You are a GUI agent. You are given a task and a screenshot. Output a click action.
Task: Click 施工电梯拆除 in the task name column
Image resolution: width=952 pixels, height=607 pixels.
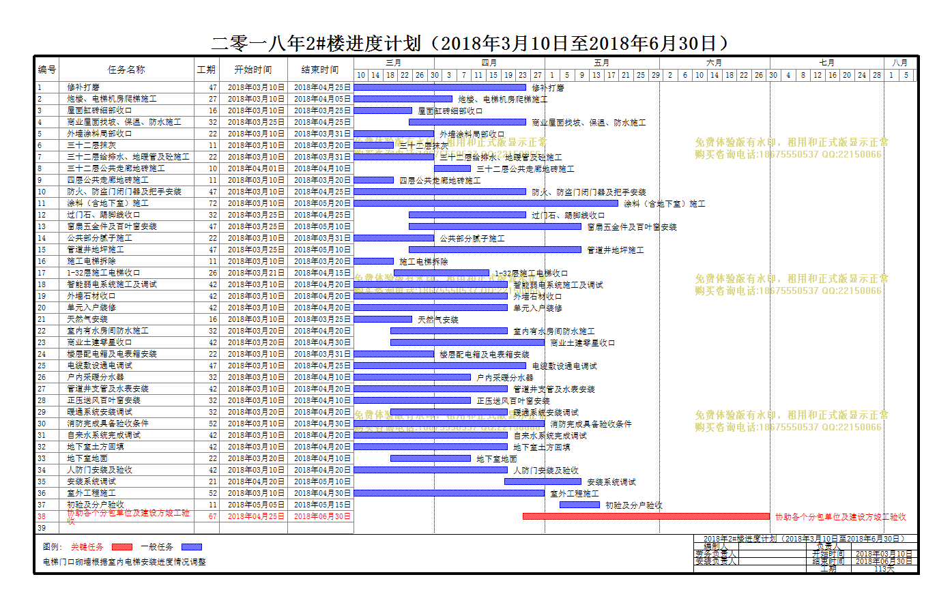click(91, 261)
